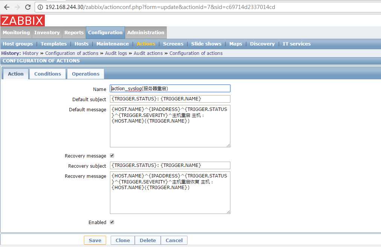Click the browser back arrow

tap(7, 7)
